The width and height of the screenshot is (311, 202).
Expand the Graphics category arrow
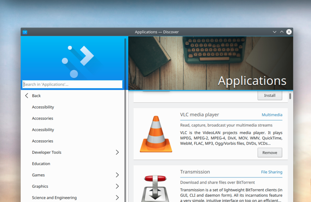tap(117, 186)
